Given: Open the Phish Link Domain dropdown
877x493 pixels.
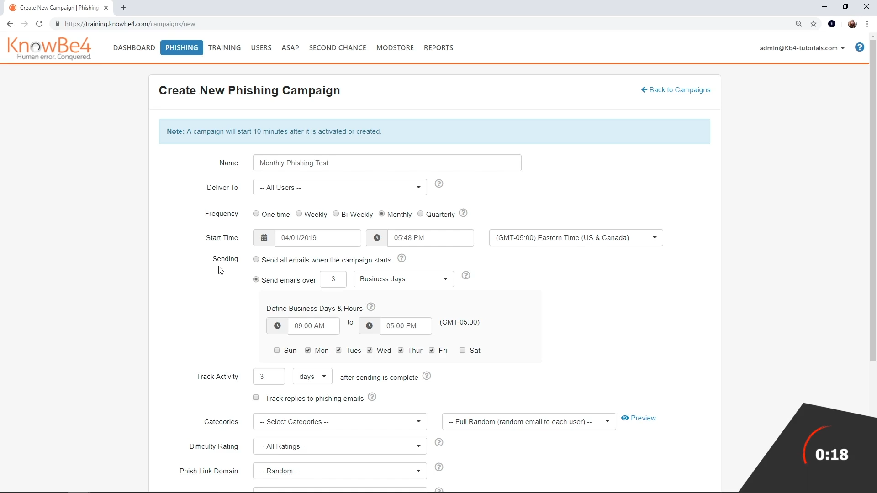Looking at the screenshot, I should pyautogui.click(x=340, y=471).
